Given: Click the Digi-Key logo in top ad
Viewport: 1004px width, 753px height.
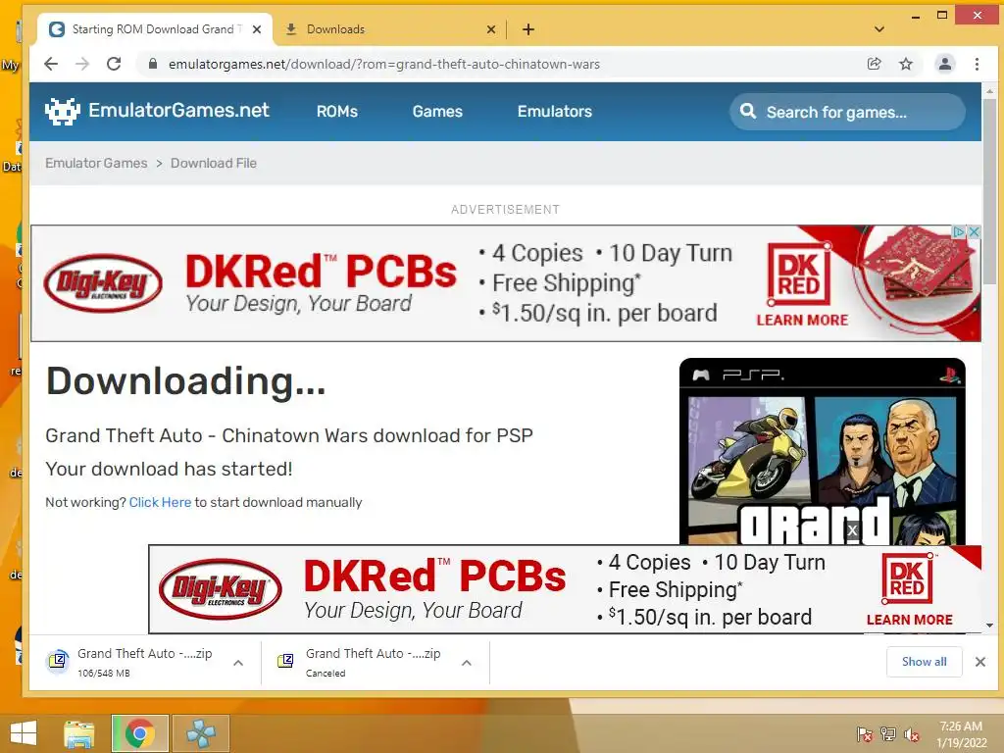Looking at the screenshot, I should click(x=103, y=282).
